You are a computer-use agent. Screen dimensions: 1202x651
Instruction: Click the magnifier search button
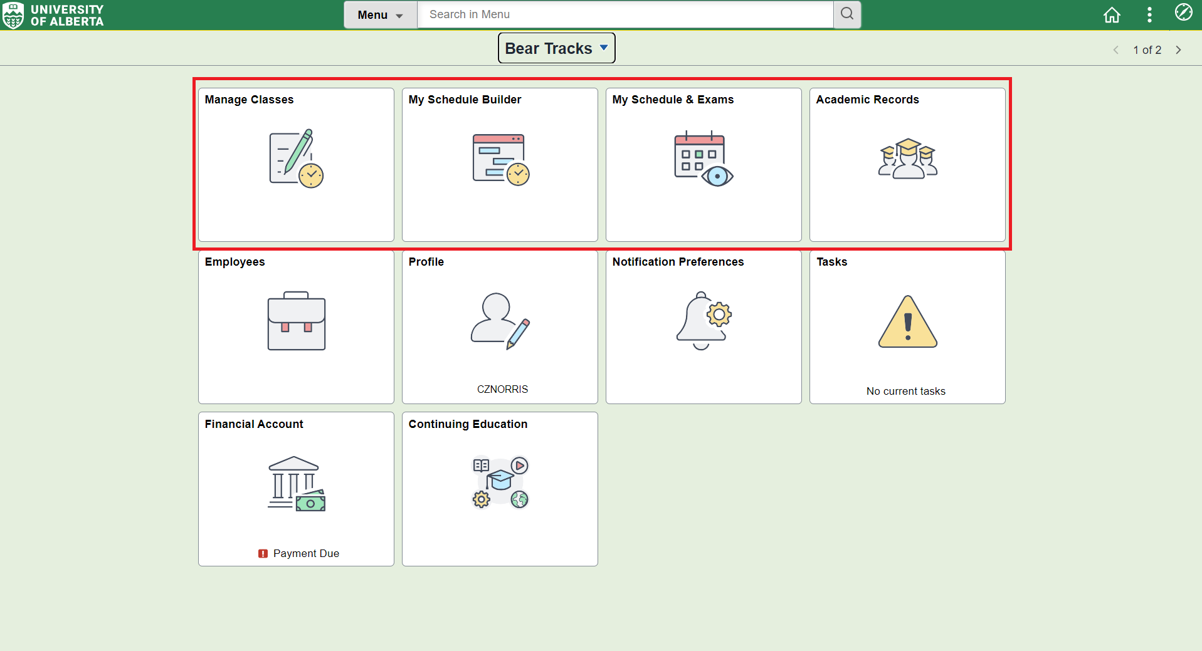847,14
